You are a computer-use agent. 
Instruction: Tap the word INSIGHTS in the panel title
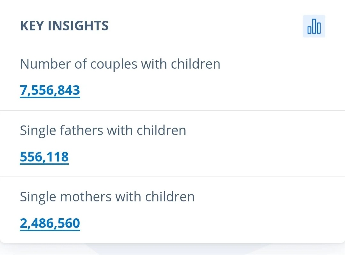pos(78,26)
